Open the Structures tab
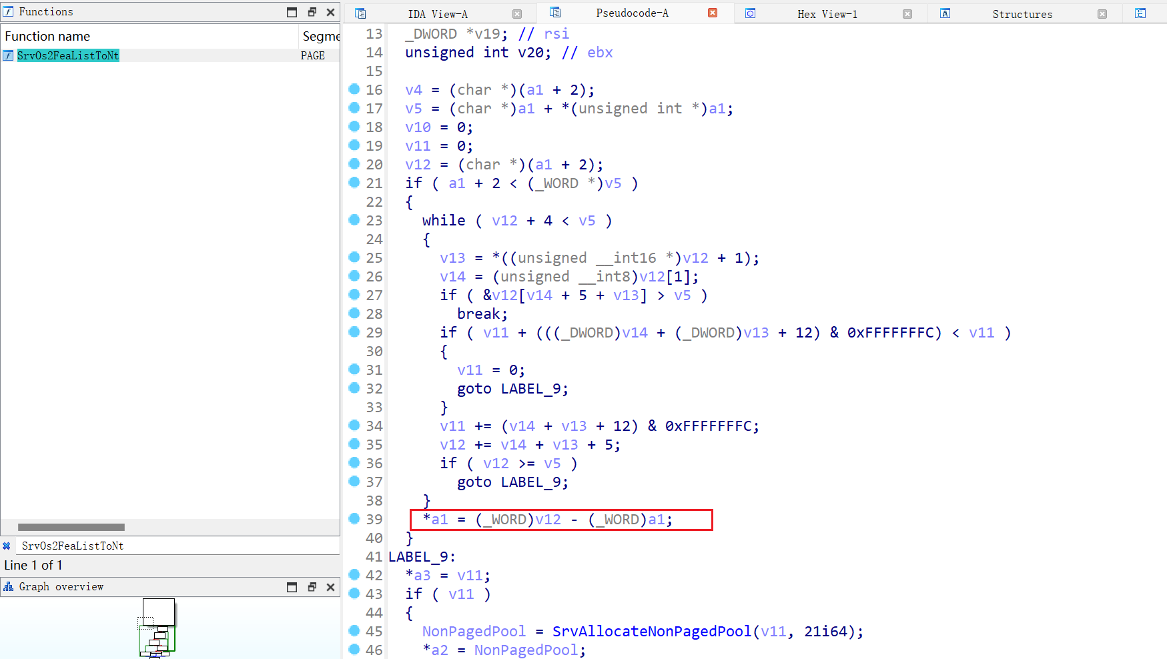Screen dimensions: 1167x659 1022,14
